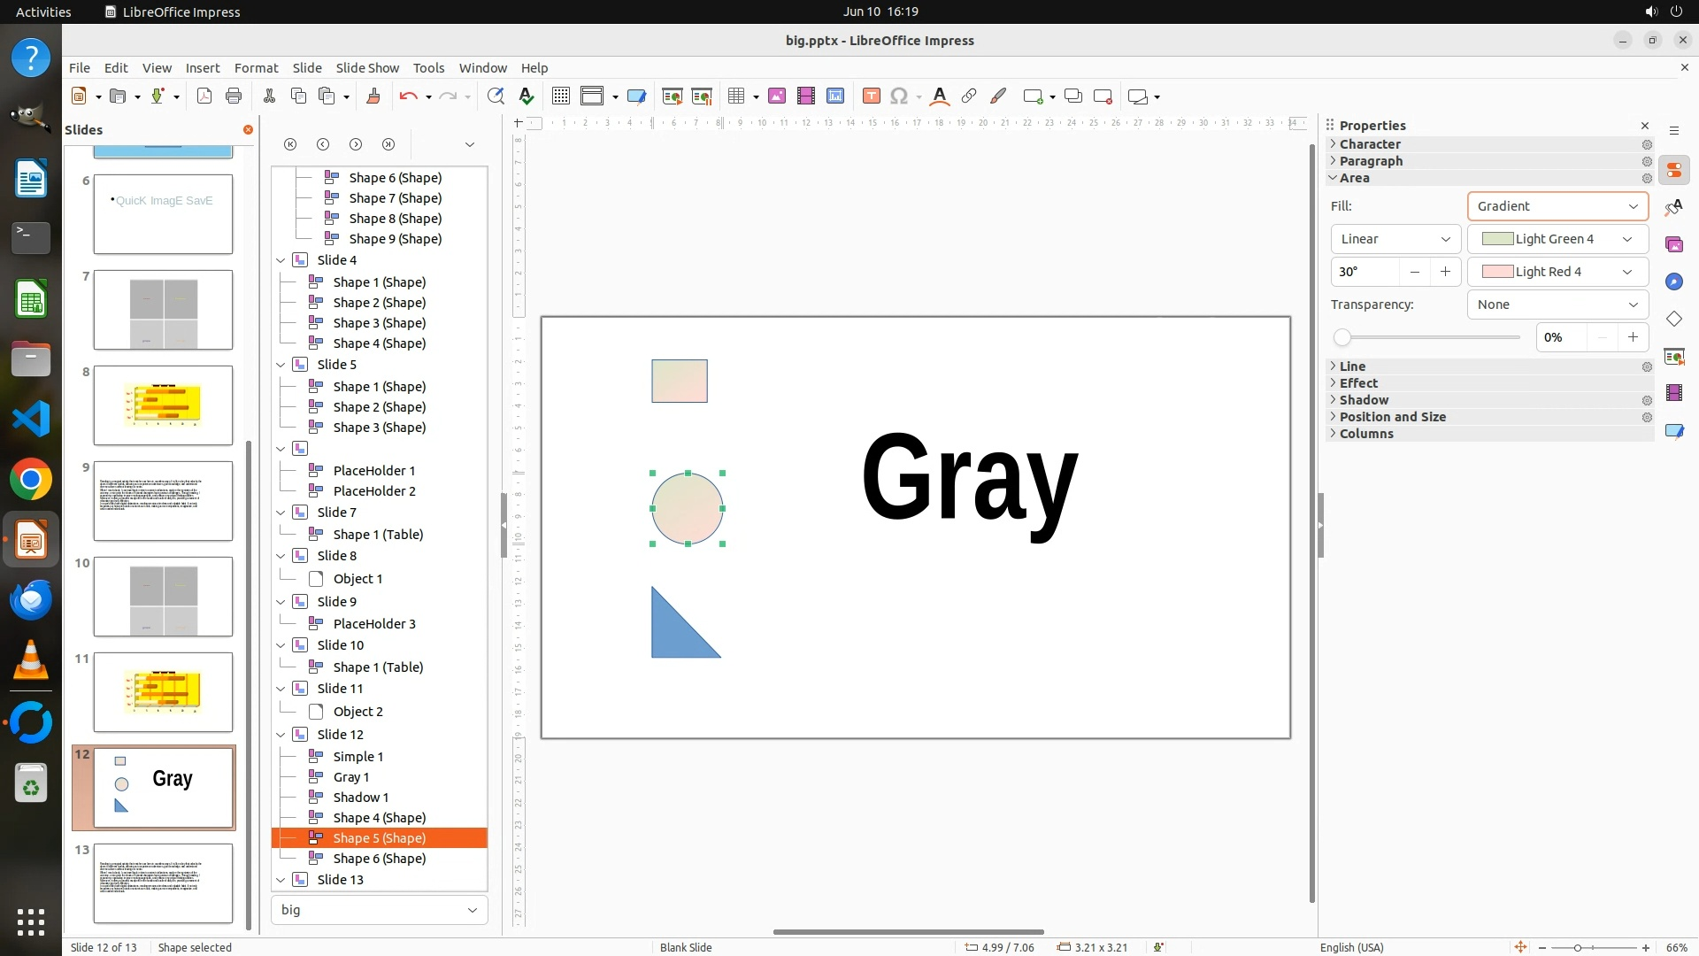Open the Fill type Gradient dropdown
Screen dimensions: 1699x956
[x=1557, y=206]
